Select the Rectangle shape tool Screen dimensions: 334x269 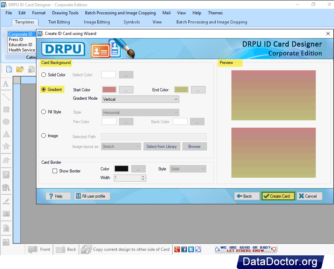tap(6, 109)
